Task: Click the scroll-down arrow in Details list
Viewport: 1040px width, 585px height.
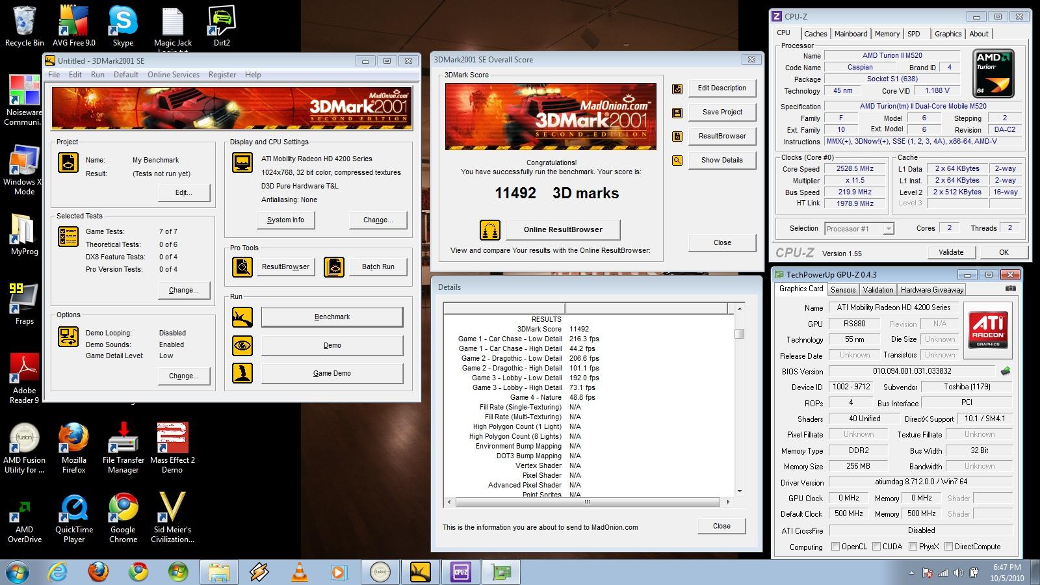Action: pos(740,491)
